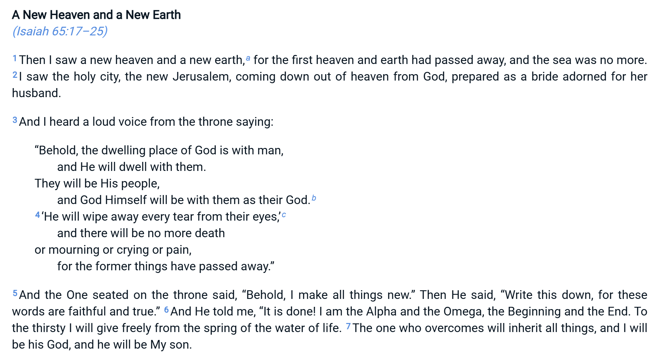Click verse number 2 link
The width and height of the screenshot is (665, 352).
[x=15, y=75]
